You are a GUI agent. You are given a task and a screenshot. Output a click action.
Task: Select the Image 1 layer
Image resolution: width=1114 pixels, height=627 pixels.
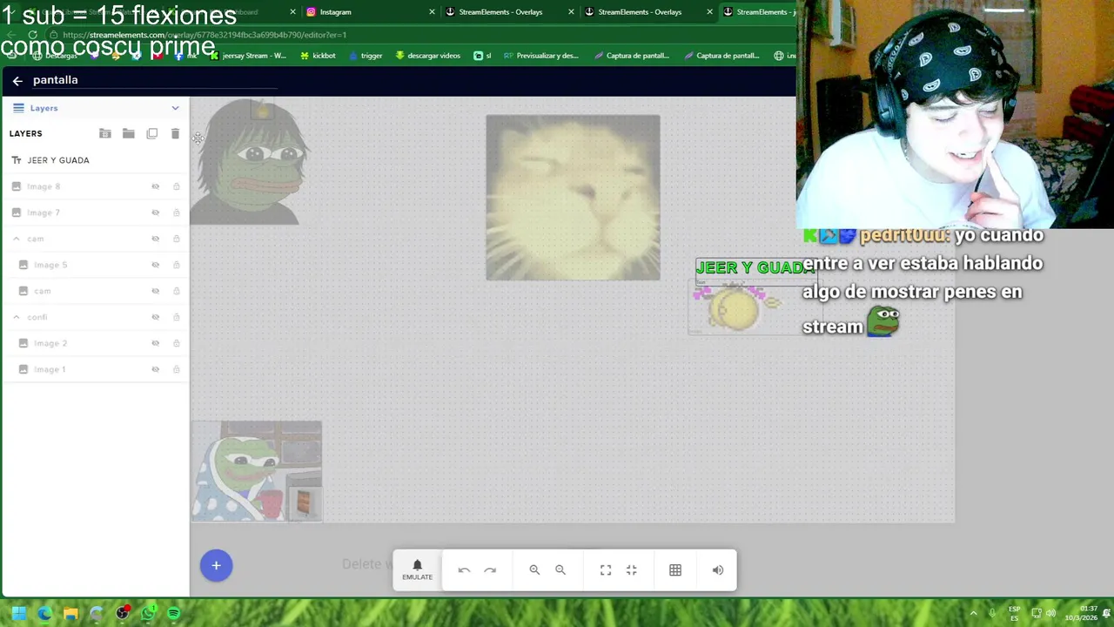pyautogui.click(x=95, y=369)
